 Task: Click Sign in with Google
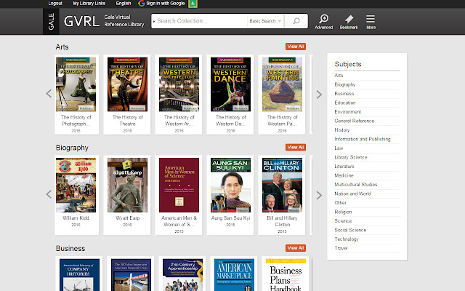[x=161, y=3]
